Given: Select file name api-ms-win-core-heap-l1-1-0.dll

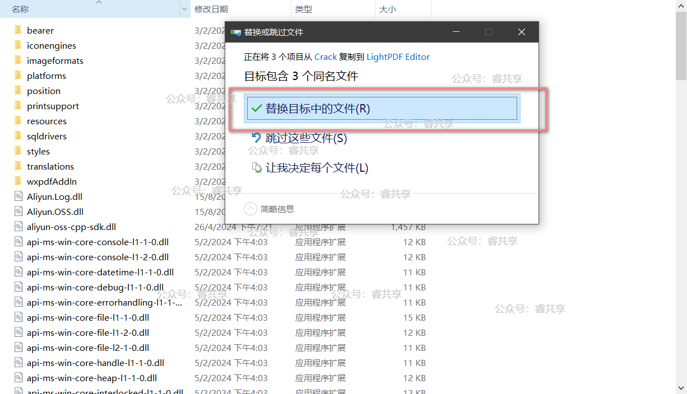Looking at the screenshot, I should point(92,378).
